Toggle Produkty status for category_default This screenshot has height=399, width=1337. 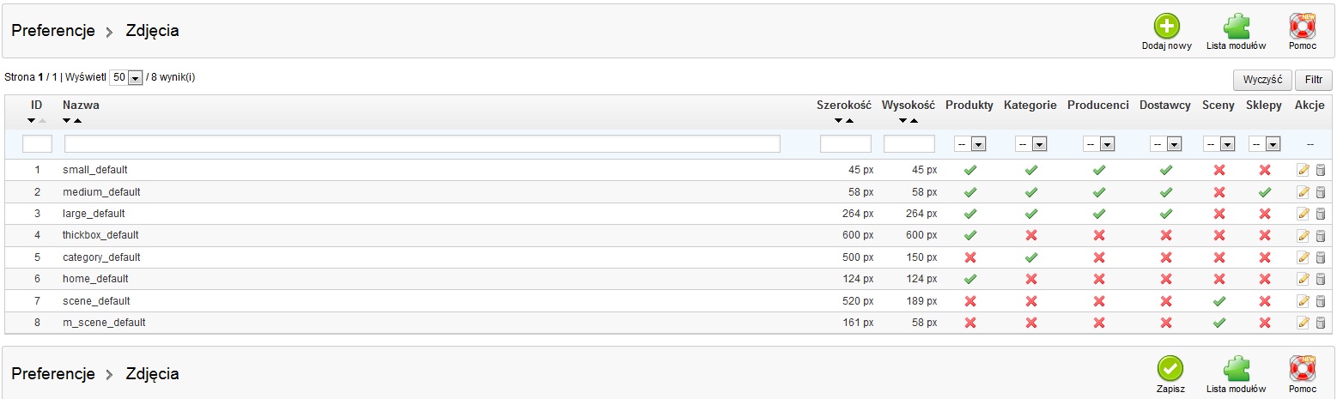tap(970, 257)
